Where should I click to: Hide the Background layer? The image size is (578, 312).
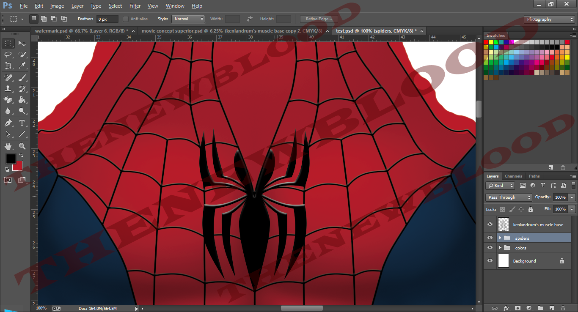click(x=490, y=261)
